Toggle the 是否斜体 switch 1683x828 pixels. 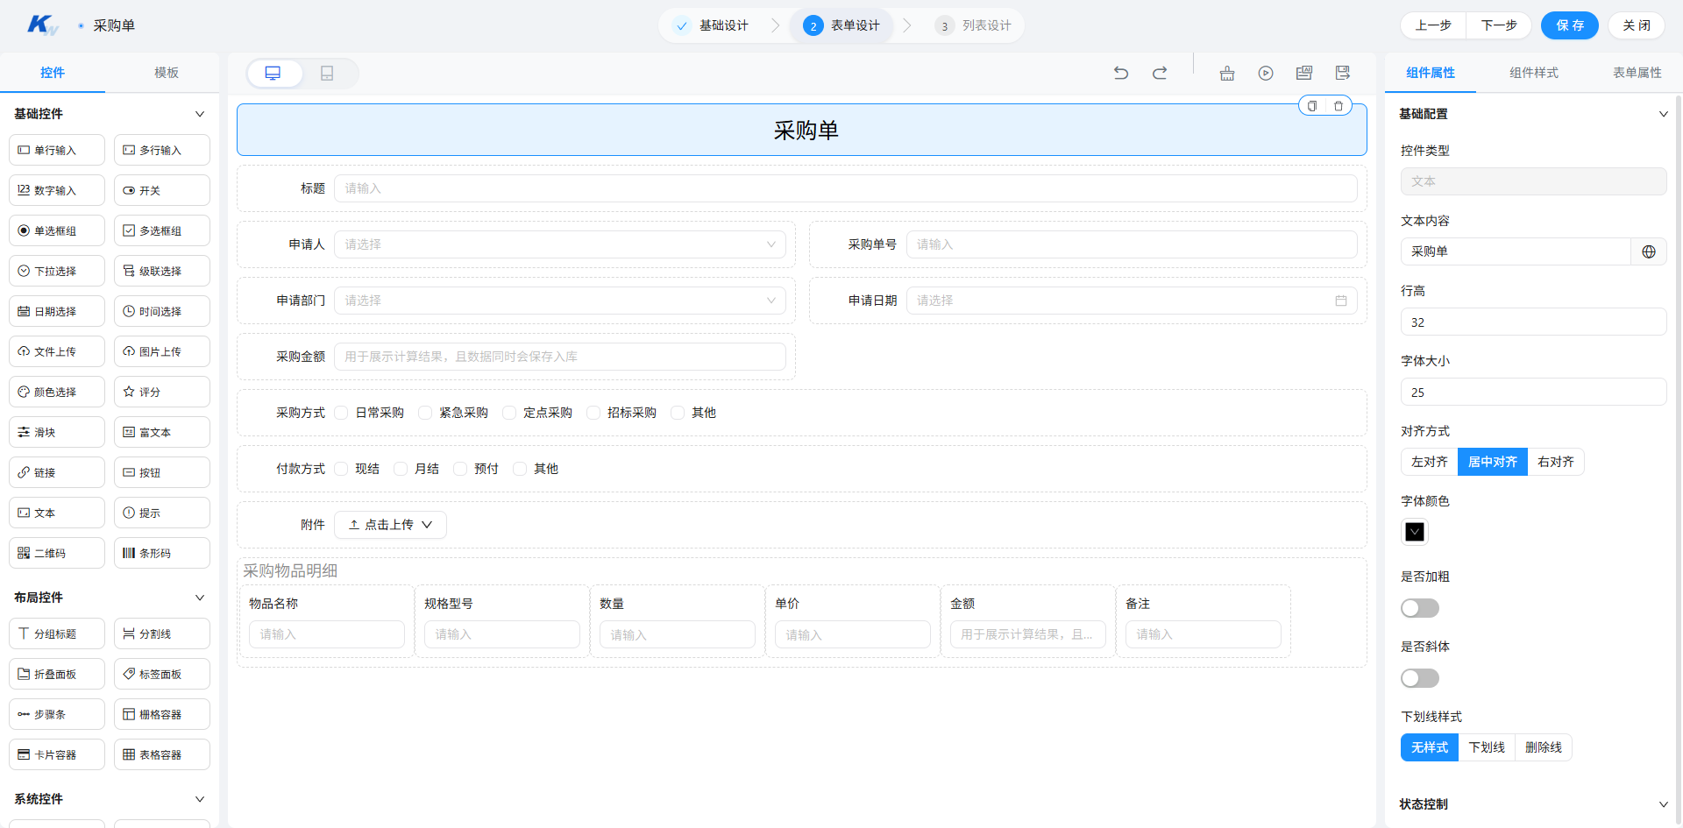pyautogui.click(x=1420, y=678)
